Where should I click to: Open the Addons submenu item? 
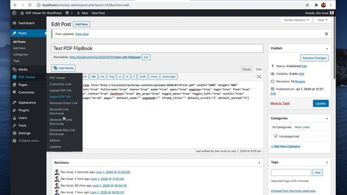click(55, 140)
